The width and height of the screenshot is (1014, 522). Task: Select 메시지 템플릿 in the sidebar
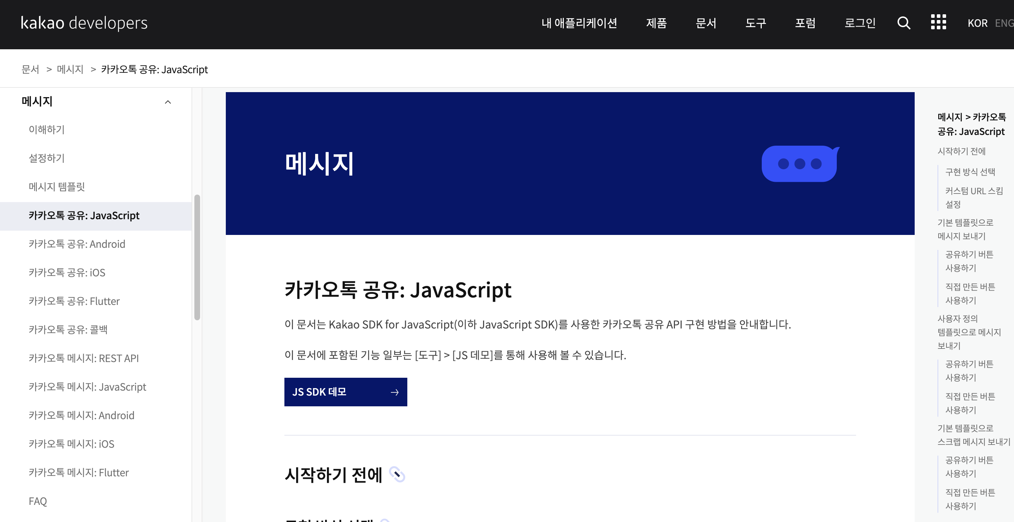coord(57,187)
